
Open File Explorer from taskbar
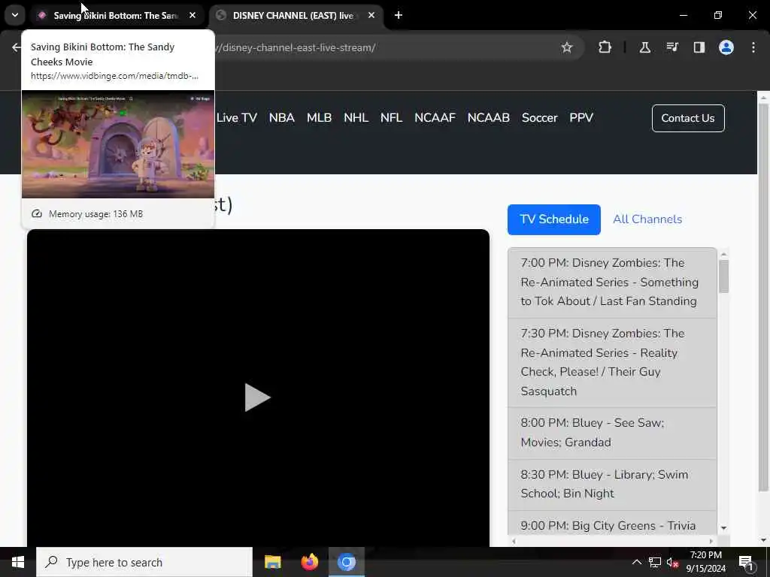pyautogui.click(x=272, y=562)
